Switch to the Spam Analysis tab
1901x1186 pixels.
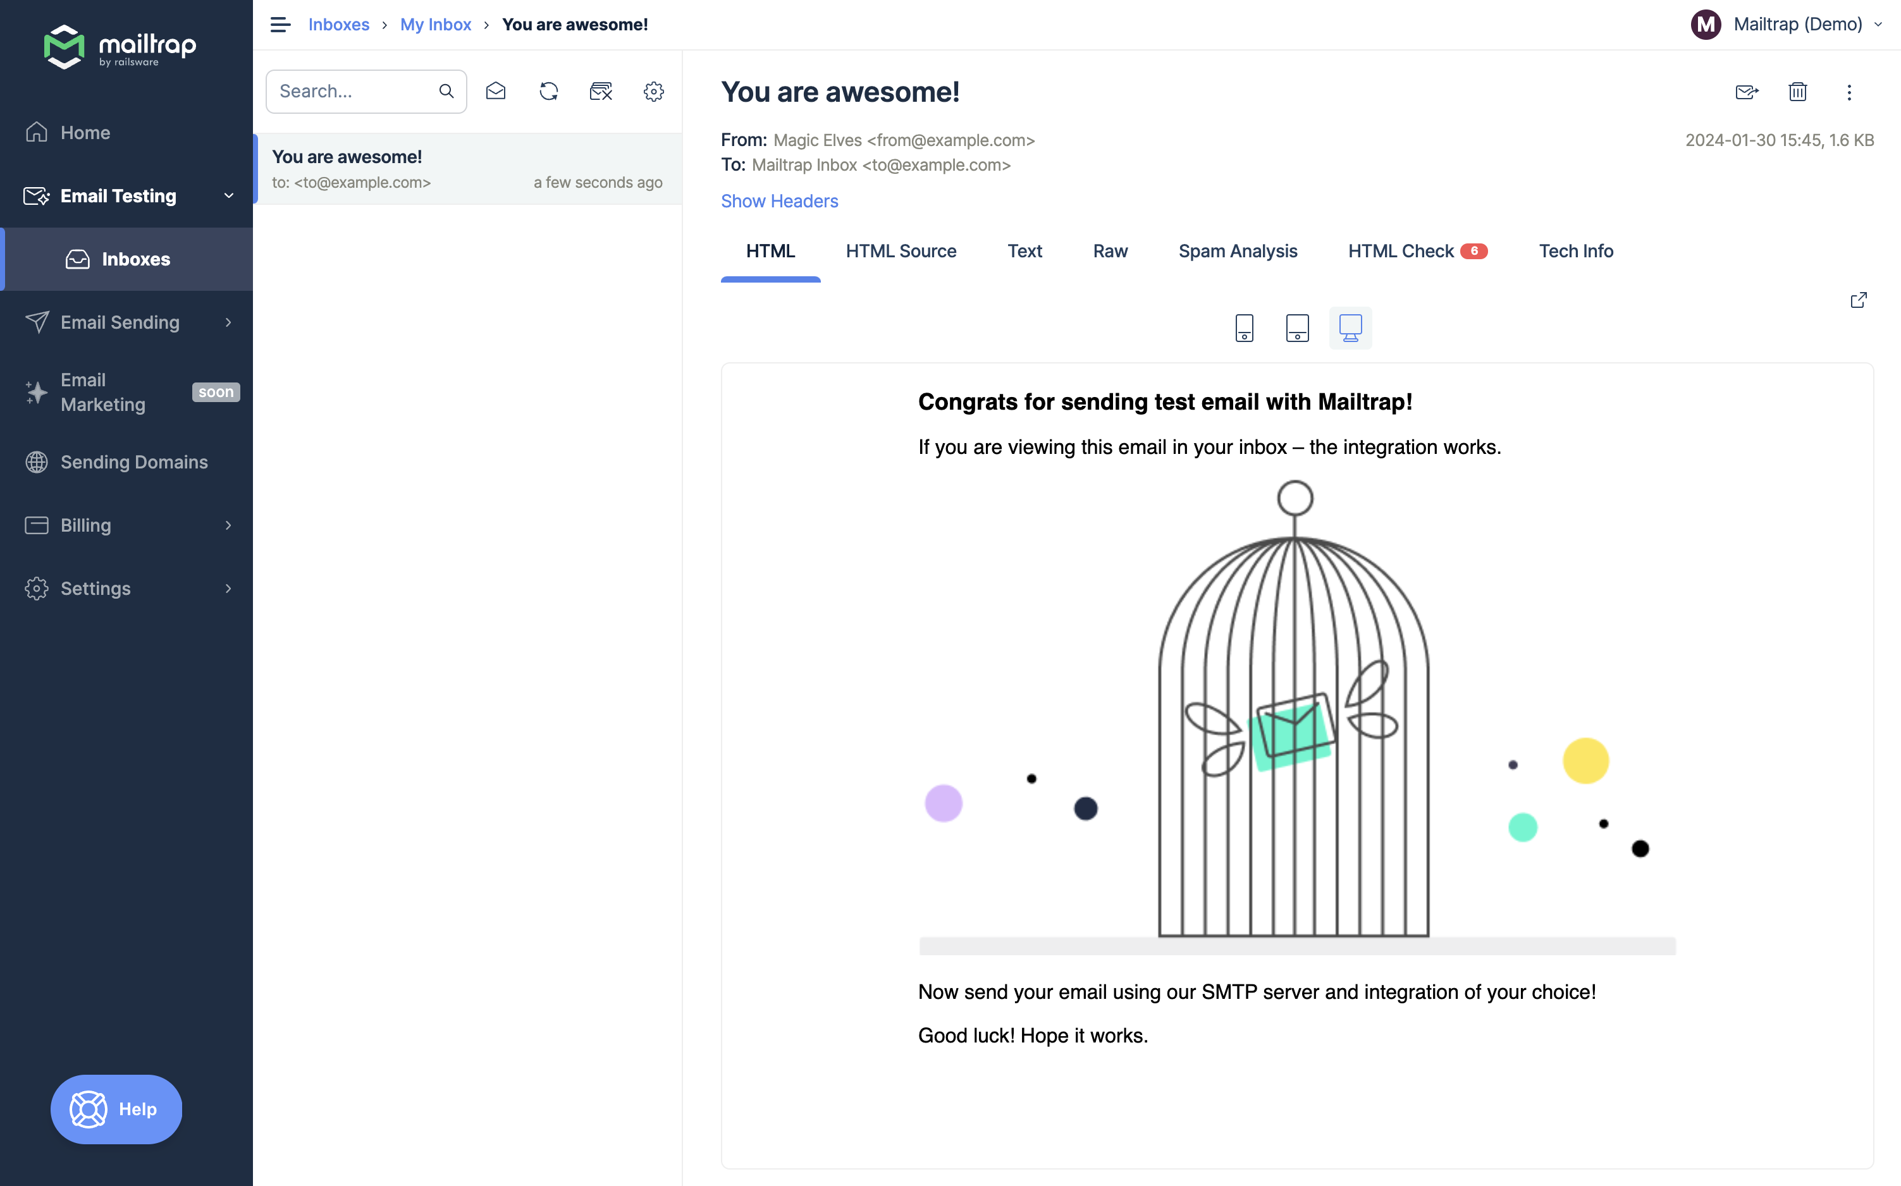pos(1237,250)
